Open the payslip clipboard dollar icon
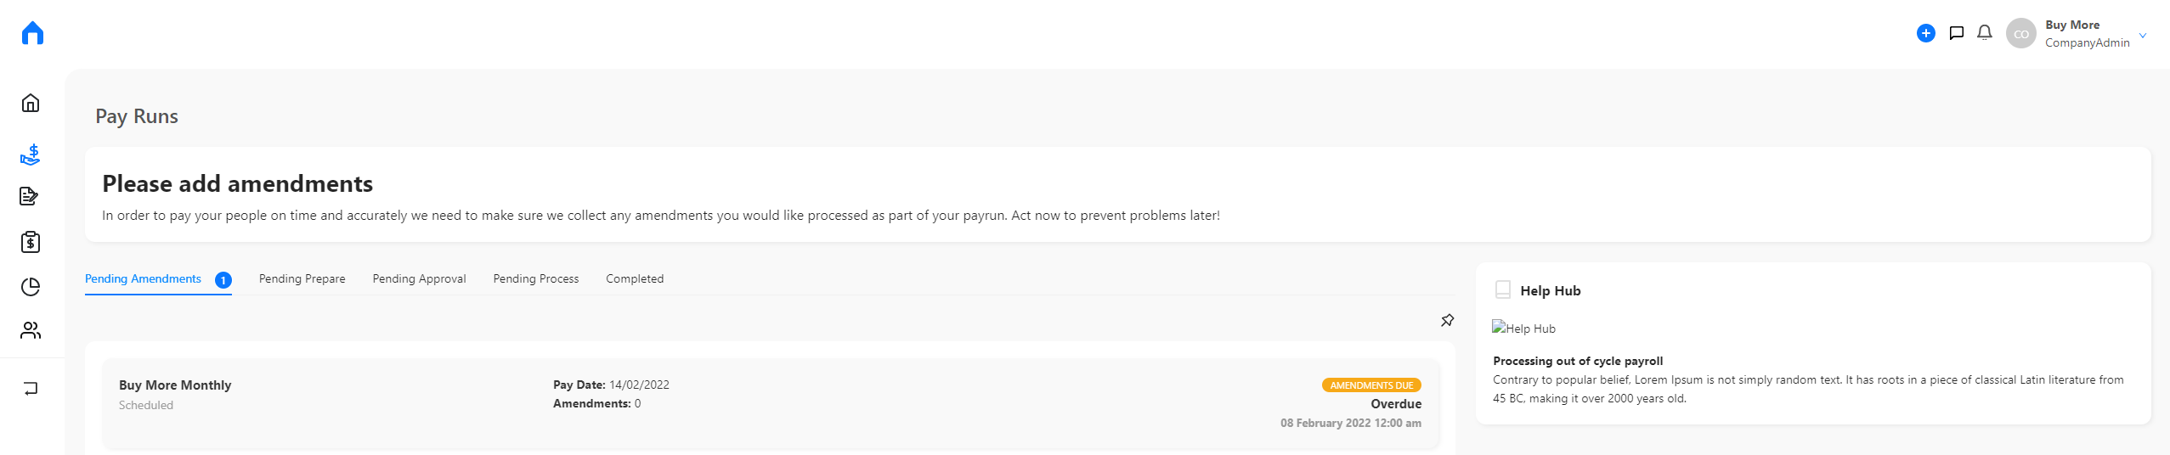Viewport: 2170px width, 455px height. pyautogui.click(x=31, y=242)
